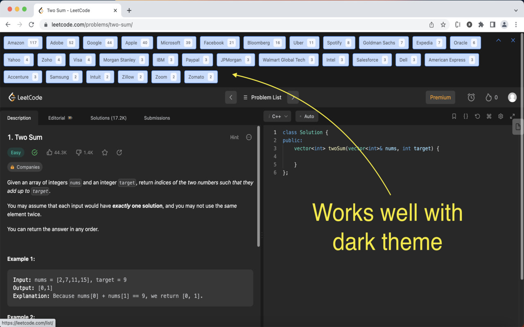Open the timer alarm clock icon
This screenshot has width=524, height=327.
[x=471, y=97]
